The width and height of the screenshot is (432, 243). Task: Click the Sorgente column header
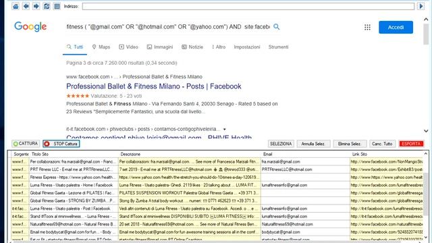(x=21, y=155)
